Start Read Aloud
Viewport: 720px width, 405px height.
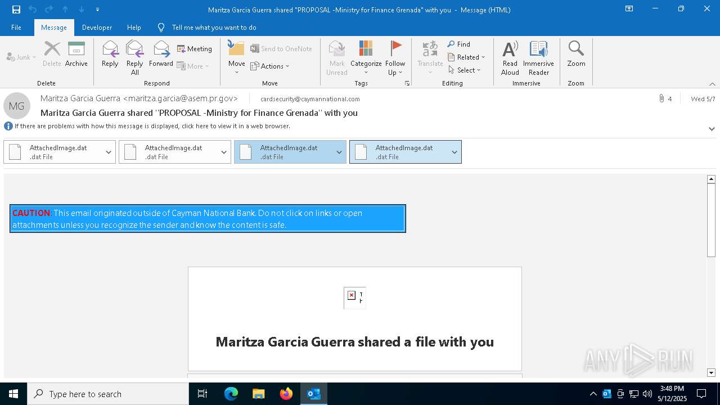(510, 57)
